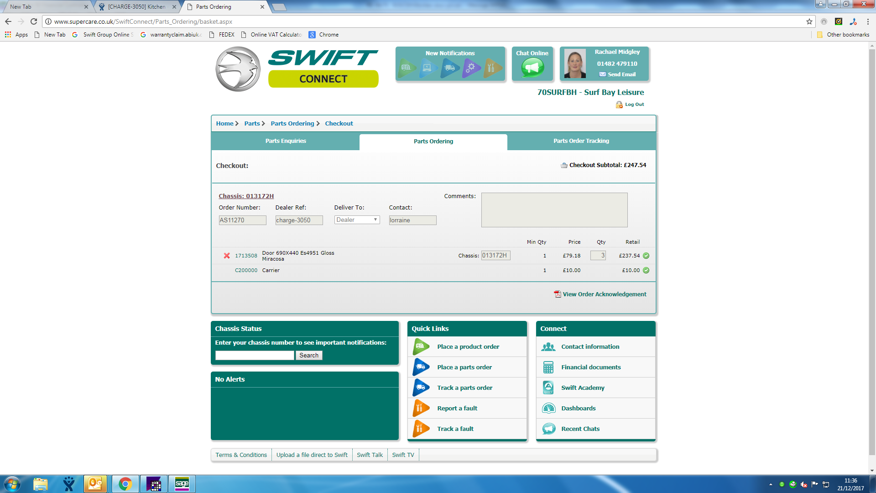Click the wrench tools notification icon
876x493 pixels.
[x=491, y=68]
